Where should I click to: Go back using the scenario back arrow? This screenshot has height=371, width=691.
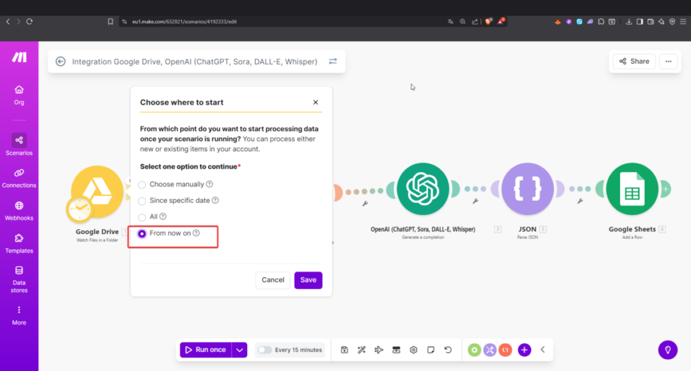point(61,61)
